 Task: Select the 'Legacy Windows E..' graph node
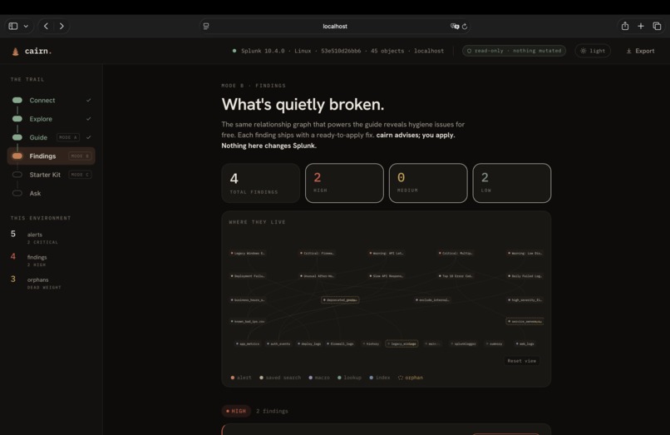(248, 253)
